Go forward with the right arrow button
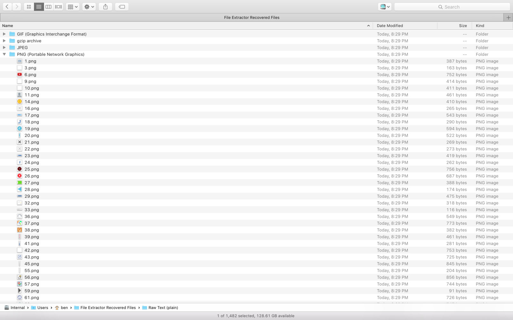The height and width of the screenshot is (320, 513). (17, 7)
